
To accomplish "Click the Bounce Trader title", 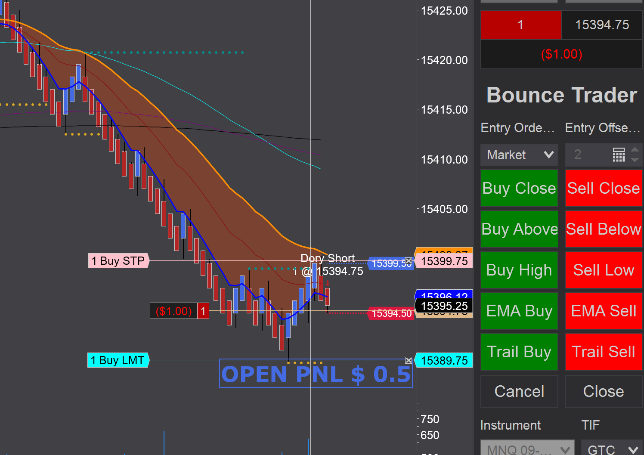I will tap(561, 95).
